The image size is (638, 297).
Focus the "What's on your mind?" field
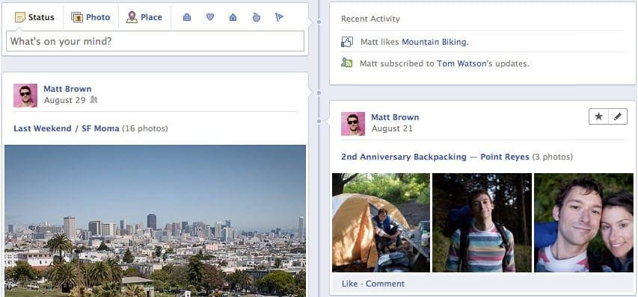pyautogui.click(x=155, y=41)
